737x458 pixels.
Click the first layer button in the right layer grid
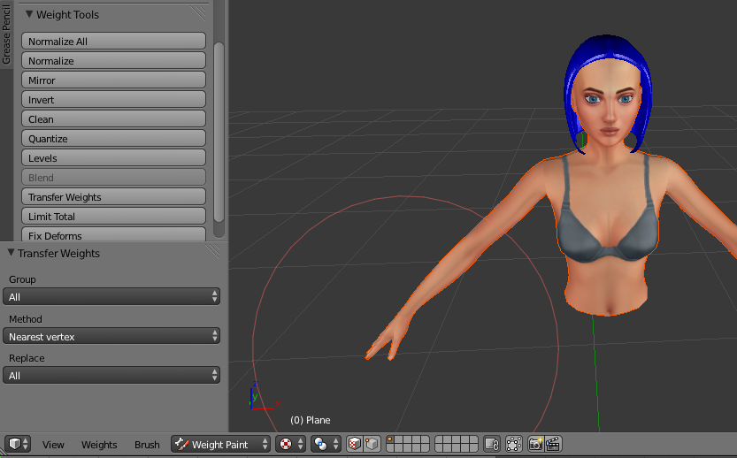click(440, 439)
